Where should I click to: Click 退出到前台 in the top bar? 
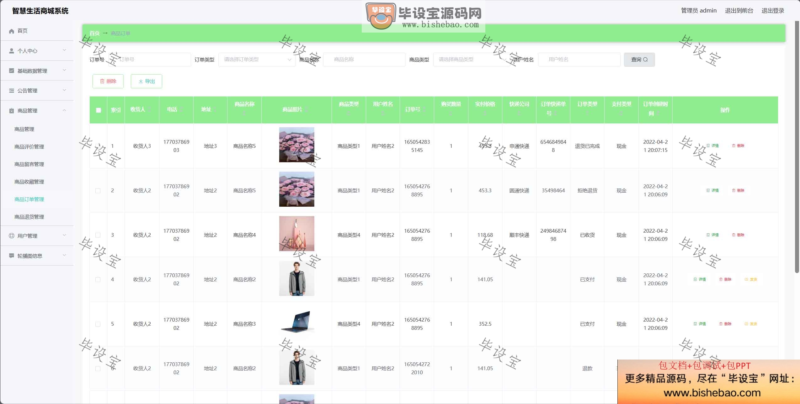click(739, 11)
